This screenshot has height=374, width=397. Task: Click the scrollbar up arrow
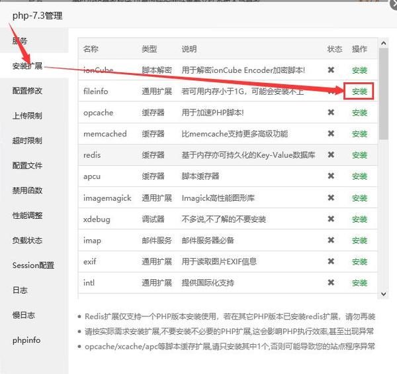pos(384,43)
